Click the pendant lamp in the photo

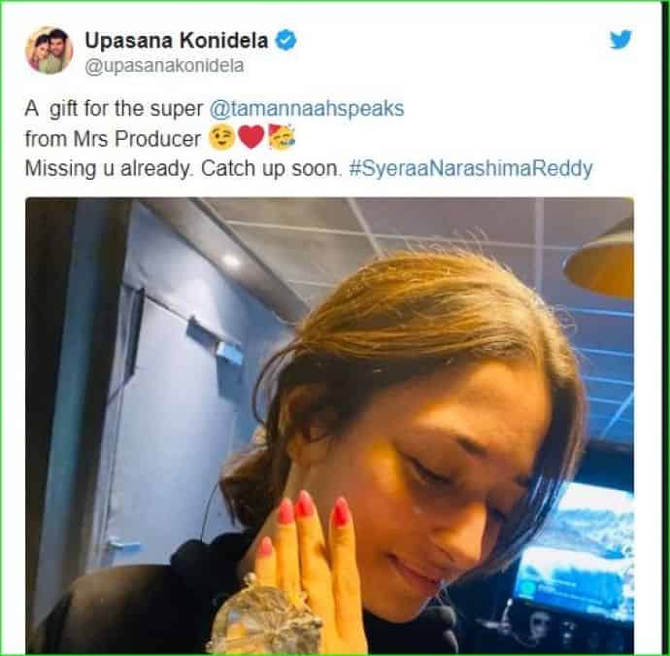pyautogui.click(x=600, y=259)
